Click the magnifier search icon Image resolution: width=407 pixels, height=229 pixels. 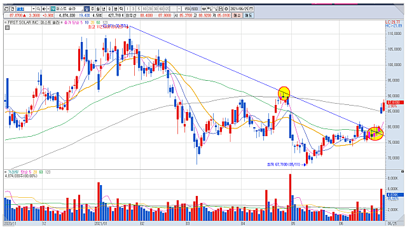tap(38, 9)
